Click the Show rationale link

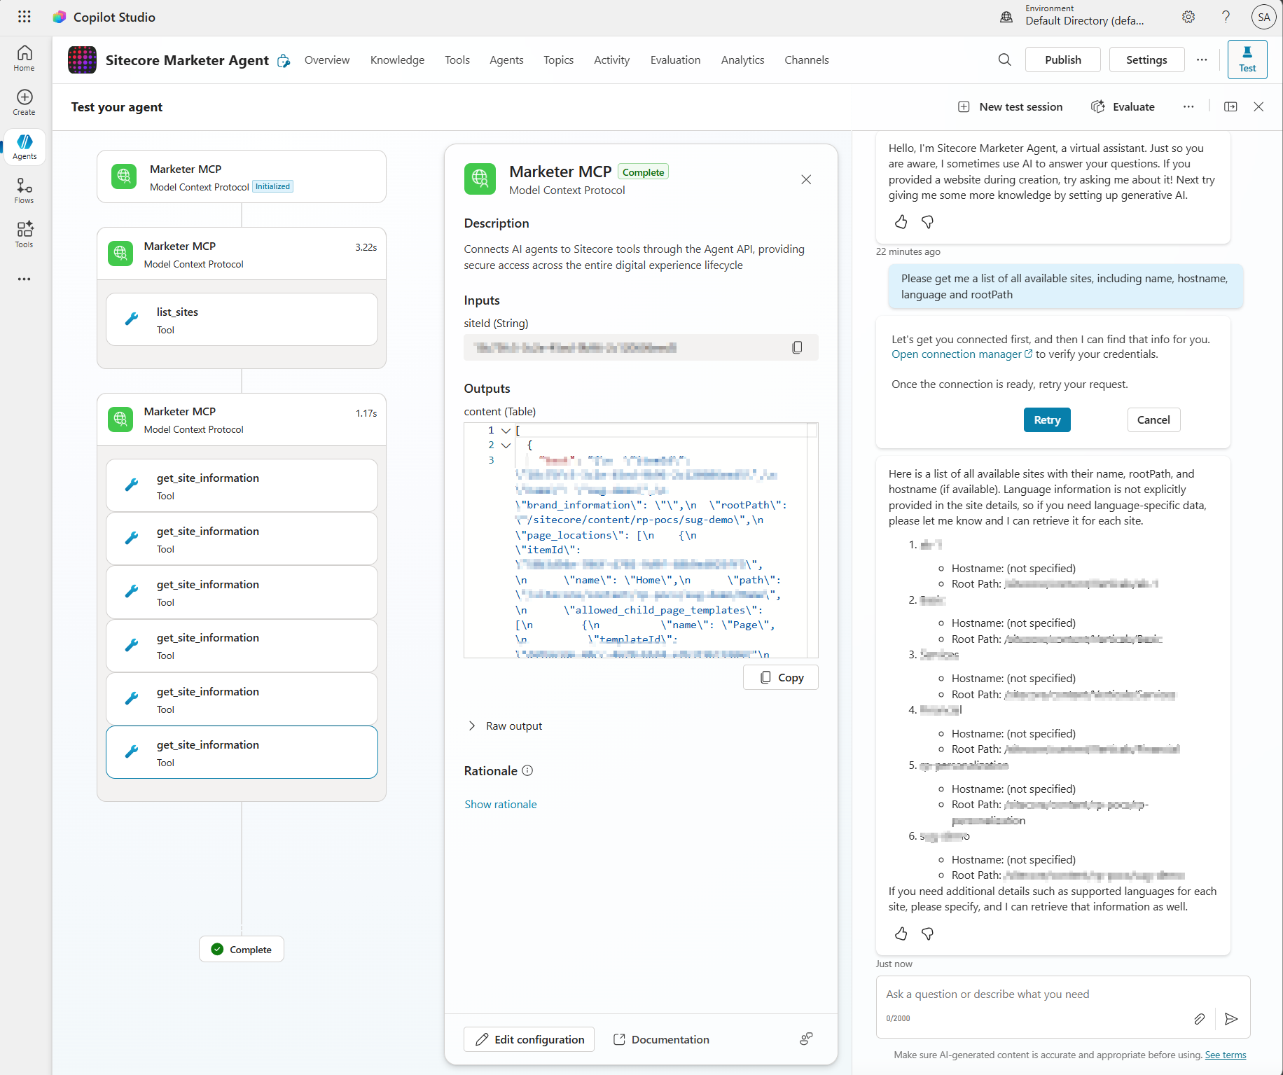[x=500, y=805]
